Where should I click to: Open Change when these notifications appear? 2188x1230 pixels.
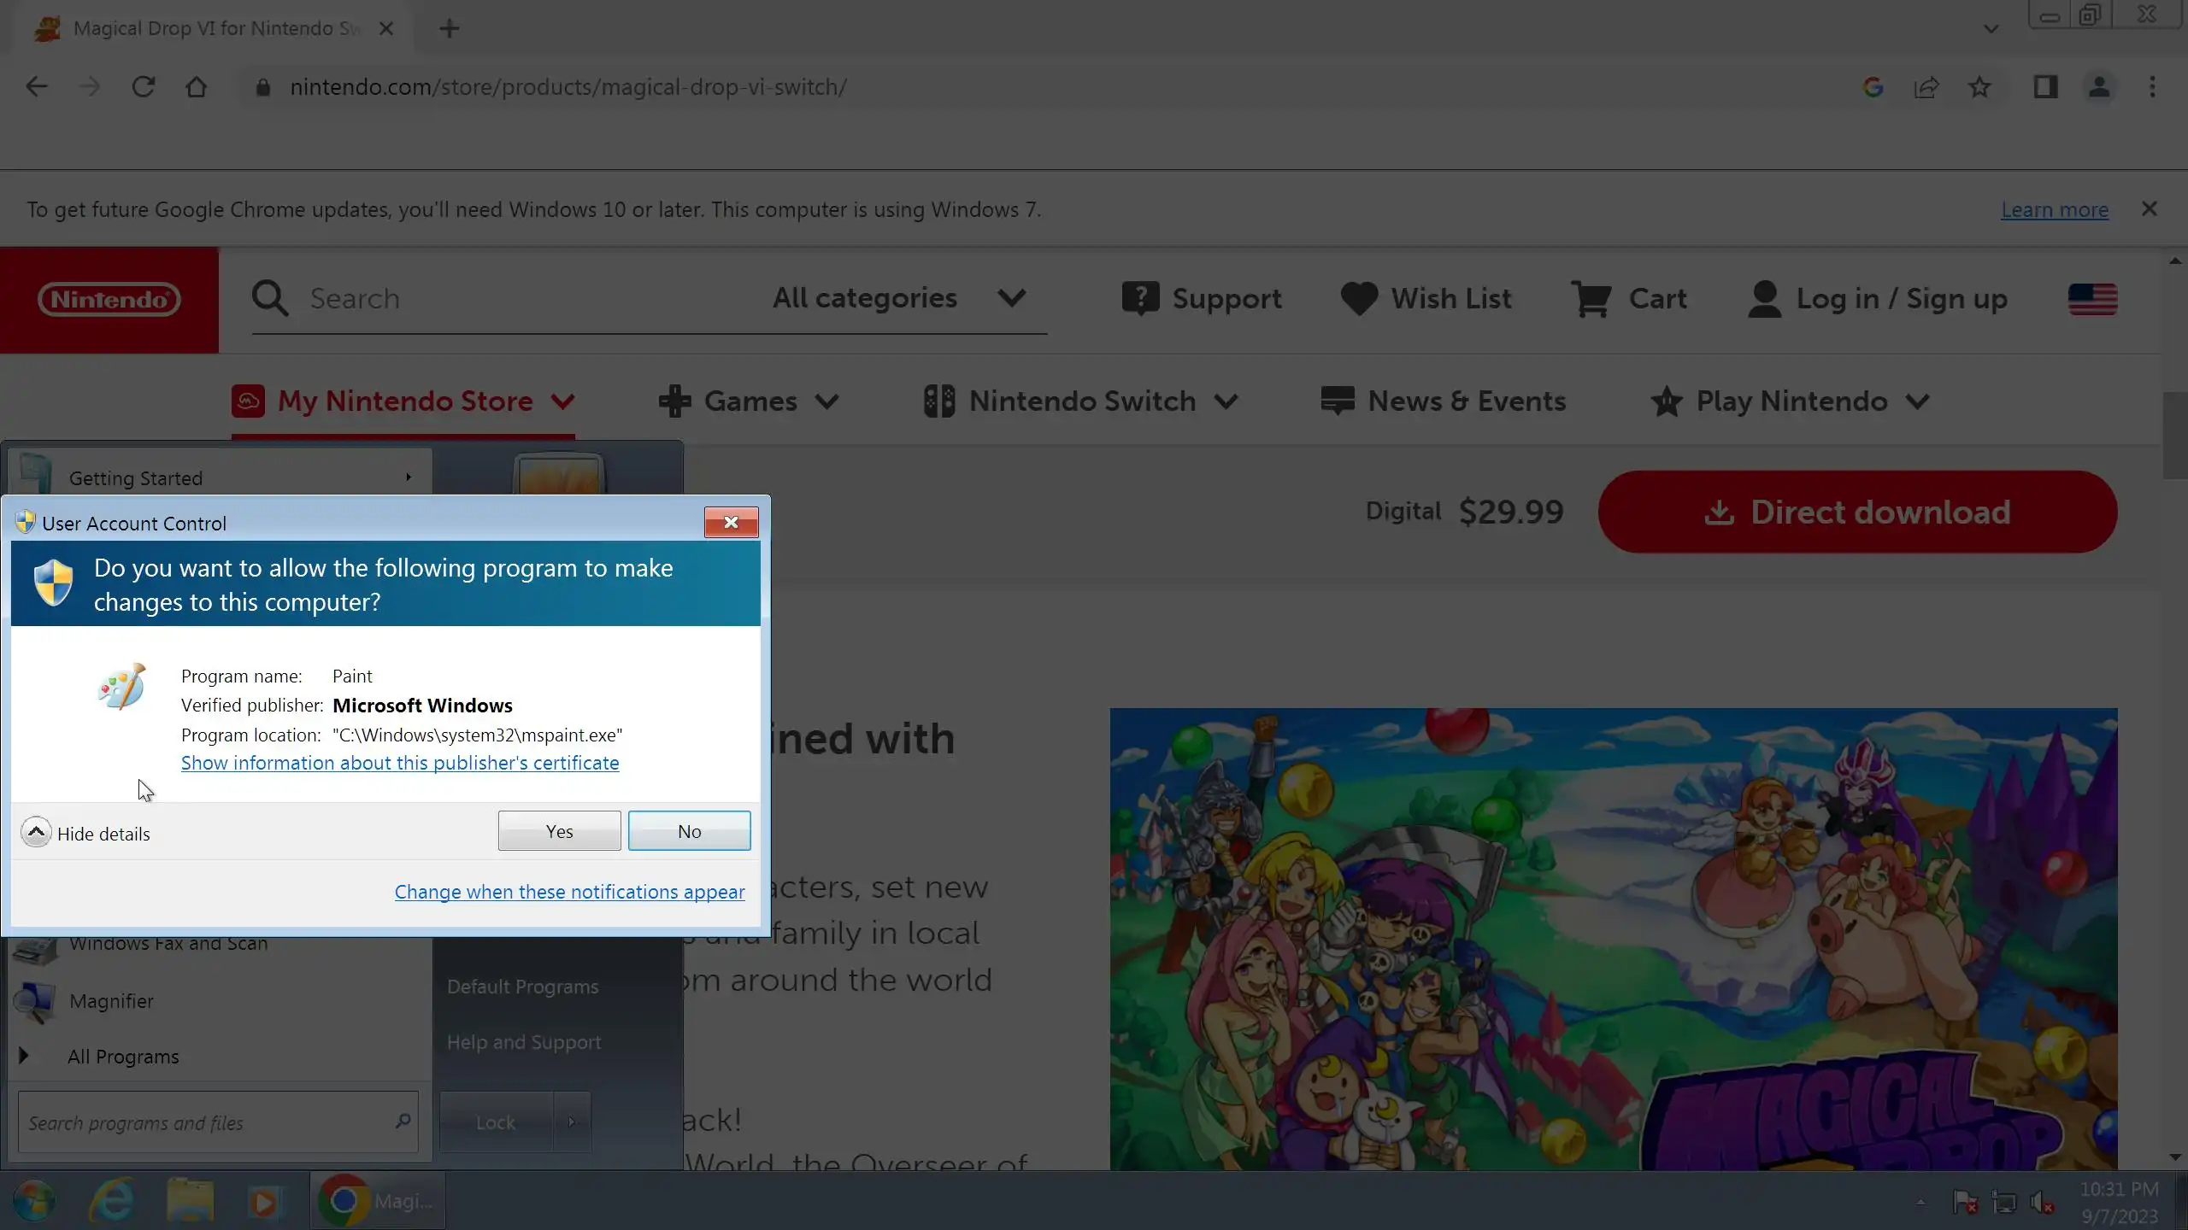click(569, 892)
